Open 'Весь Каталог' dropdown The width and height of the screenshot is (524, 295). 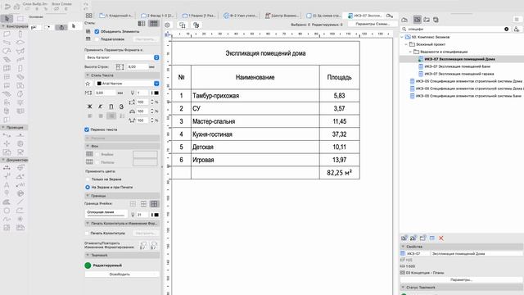click(122, 57)
